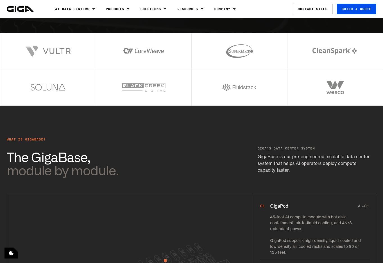Go to home via GIGA logo
Image resolution: width=383 pixels, height=263 pixels.
20,9
